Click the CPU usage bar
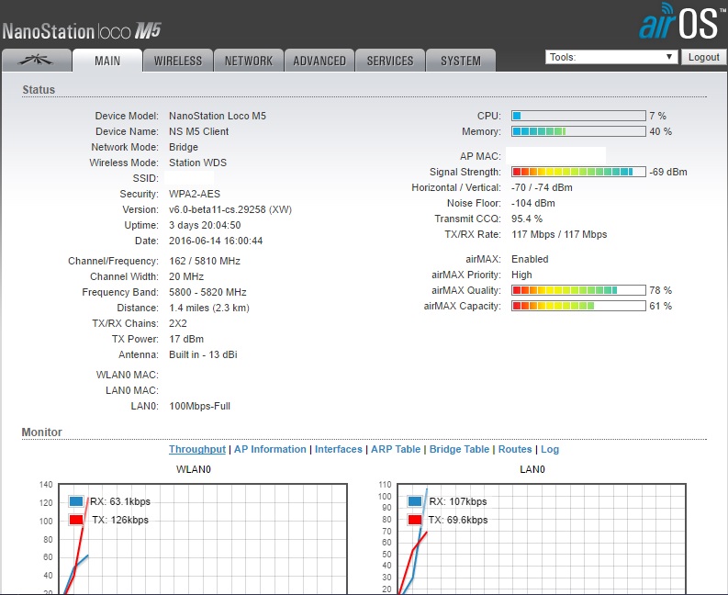 click(578, 116)
